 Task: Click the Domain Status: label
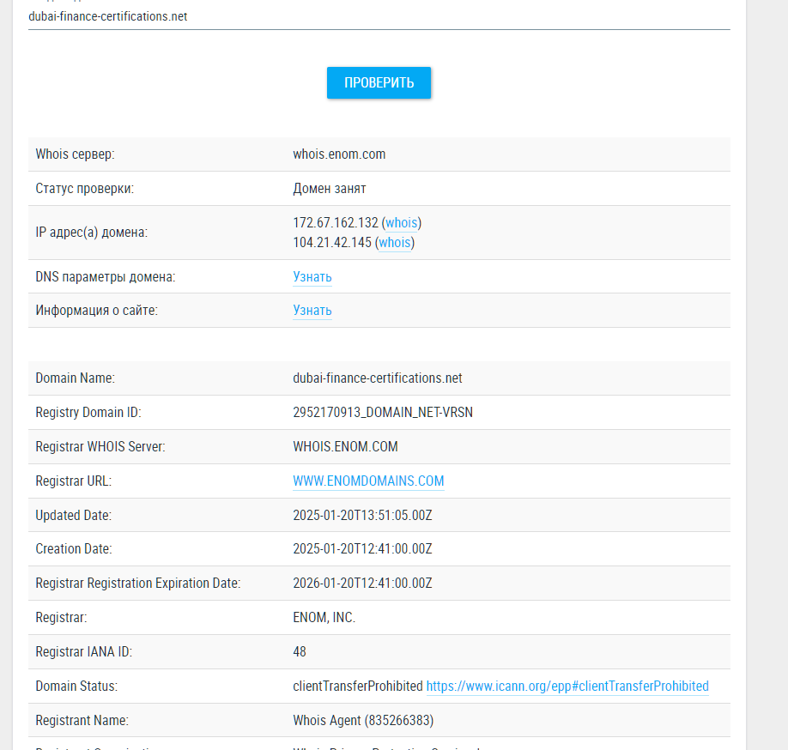click(76, 686)
